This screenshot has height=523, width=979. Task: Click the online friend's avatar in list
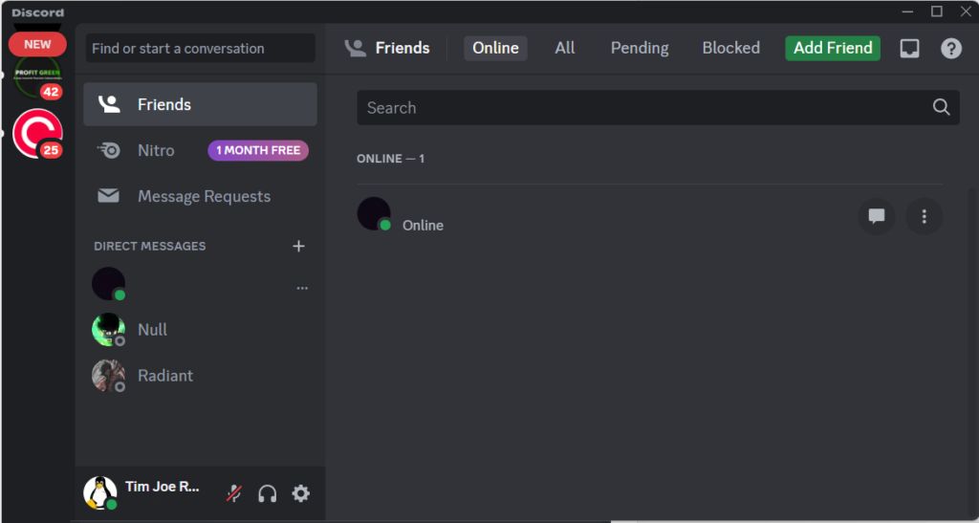coord(374,214)
